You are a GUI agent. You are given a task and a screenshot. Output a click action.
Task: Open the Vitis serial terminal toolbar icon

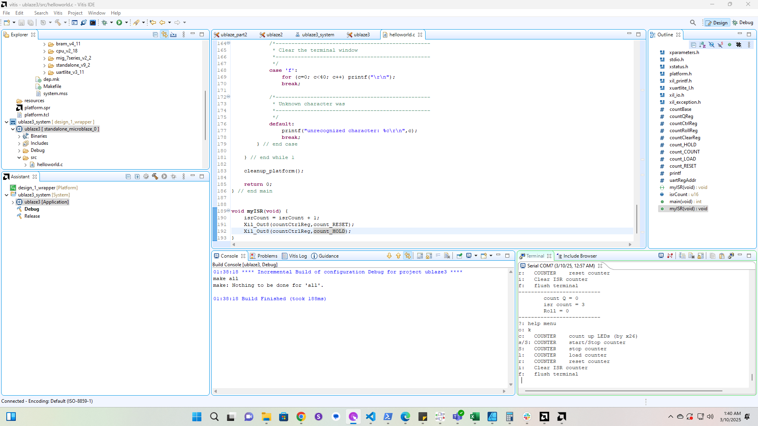click(93, 22)
